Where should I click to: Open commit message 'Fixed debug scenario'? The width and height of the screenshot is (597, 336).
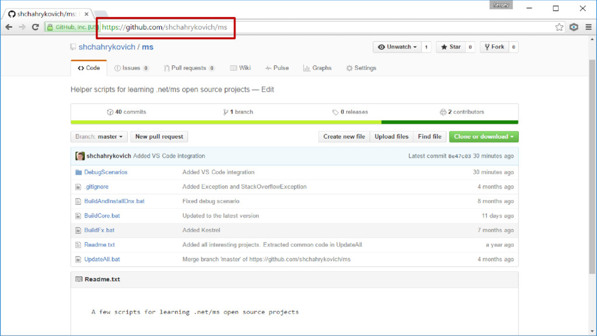point(210,201)
